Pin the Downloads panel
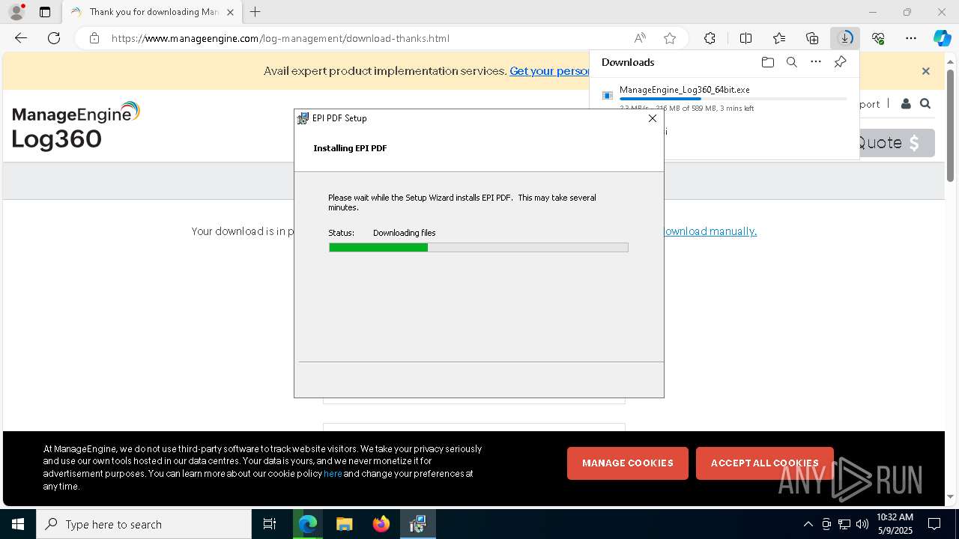The height and width of the screenshot is (539, 959). tap(840, 62)
